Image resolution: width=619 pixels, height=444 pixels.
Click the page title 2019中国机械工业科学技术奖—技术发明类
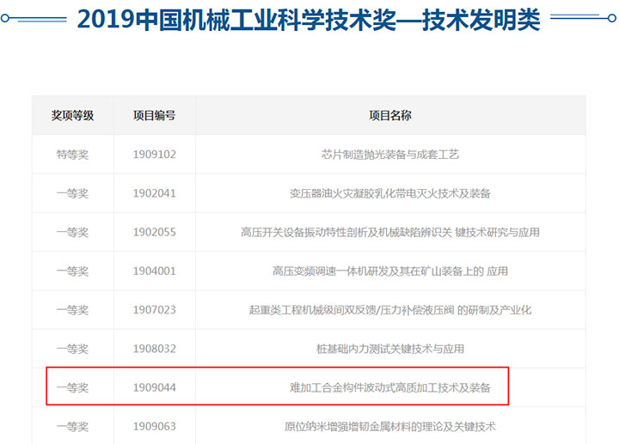(x=309, y=20)
